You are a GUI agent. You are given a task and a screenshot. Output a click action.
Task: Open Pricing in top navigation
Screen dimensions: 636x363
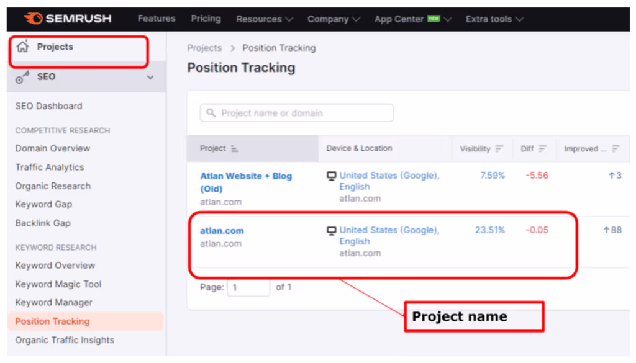tap(206, 19)
